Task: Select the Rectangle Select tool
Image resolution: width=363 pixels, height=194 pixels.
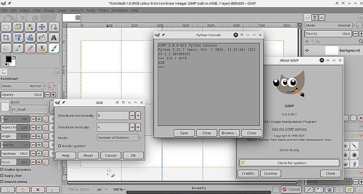Action: (x=6, y=27)
